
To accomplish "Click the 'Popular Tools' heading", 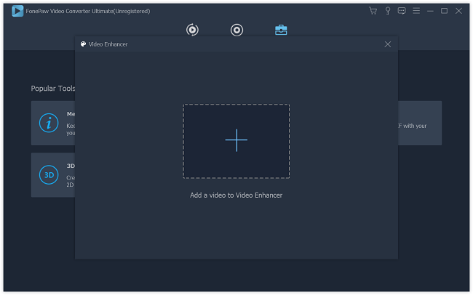I will click(53, 89).
